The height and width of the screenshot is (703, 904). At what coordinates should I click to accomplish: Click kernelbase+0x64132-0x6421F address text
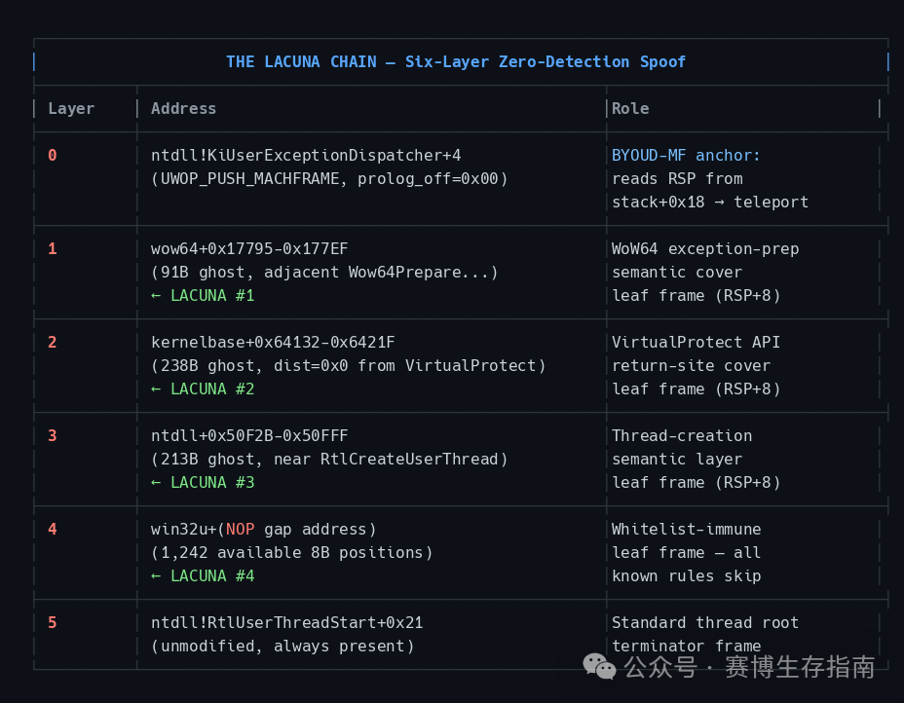(273, 343)
